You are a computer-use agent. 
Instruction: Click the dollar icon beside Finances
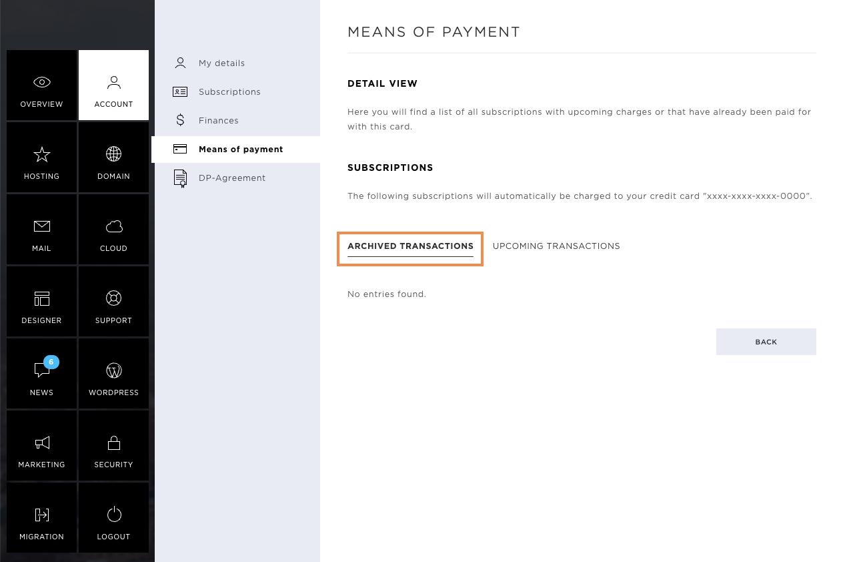coord(180,120)
